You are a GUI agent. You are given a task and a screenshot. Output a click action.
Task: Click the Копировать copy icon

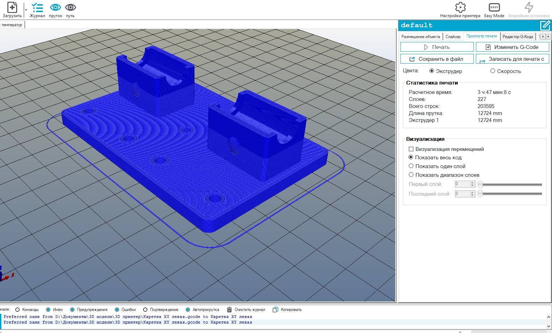275,310
